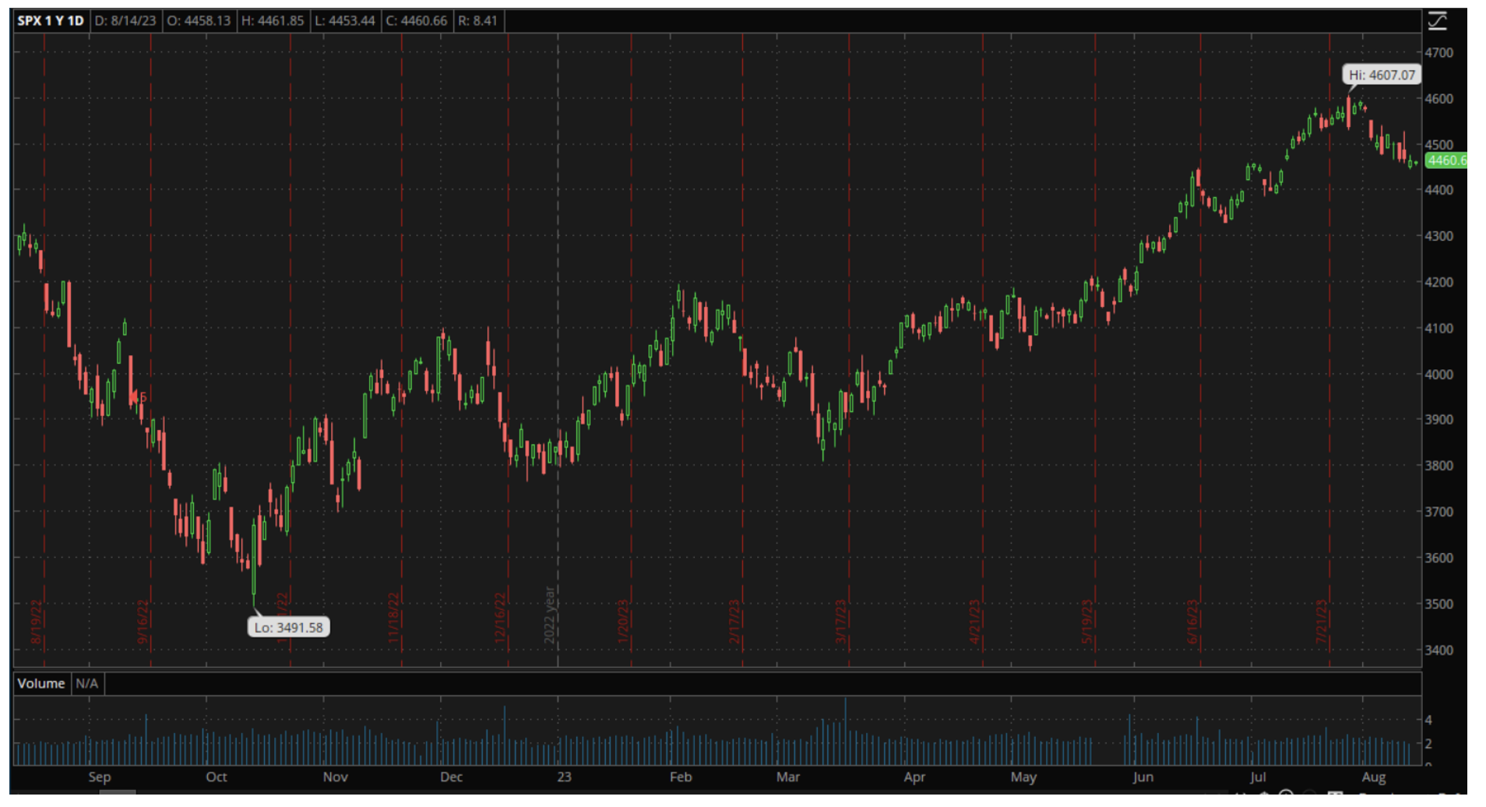Click the Dec label on time axis

coord(452,777)
